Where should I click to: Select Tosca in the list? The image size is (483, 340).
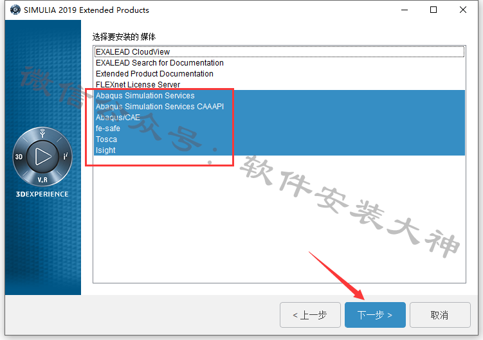coord(279,139)
